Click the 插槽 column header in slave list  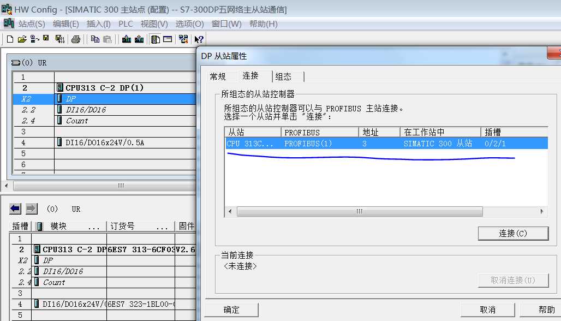coord(515,132)
